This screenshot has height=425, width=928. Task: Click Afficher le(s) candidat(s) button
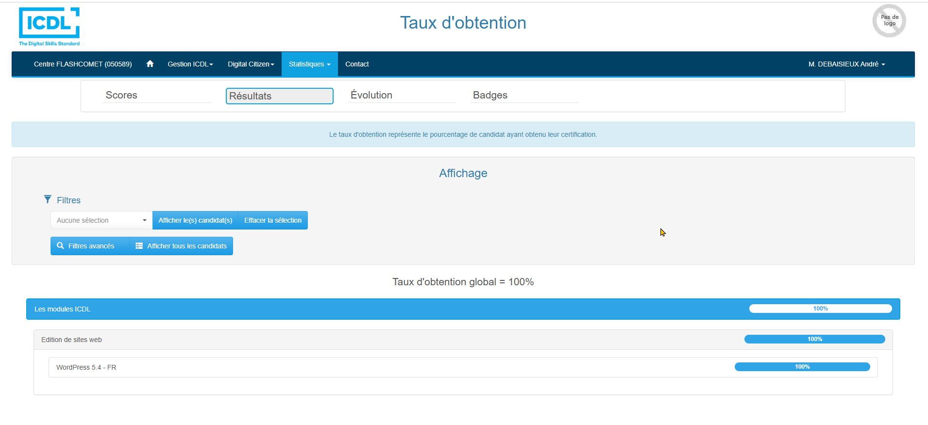pos(195,220)
